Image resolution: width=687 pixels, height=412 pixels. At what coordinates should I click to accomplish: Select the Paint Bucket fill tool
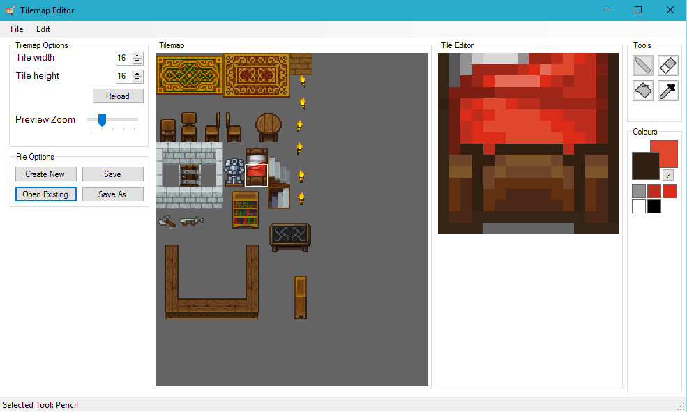point(643,91)
